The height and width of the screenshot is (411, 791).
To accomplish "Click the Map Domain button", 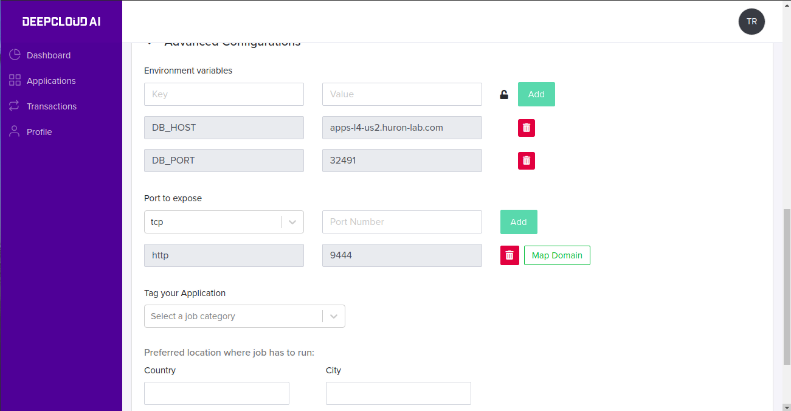I will coord(557,255).
